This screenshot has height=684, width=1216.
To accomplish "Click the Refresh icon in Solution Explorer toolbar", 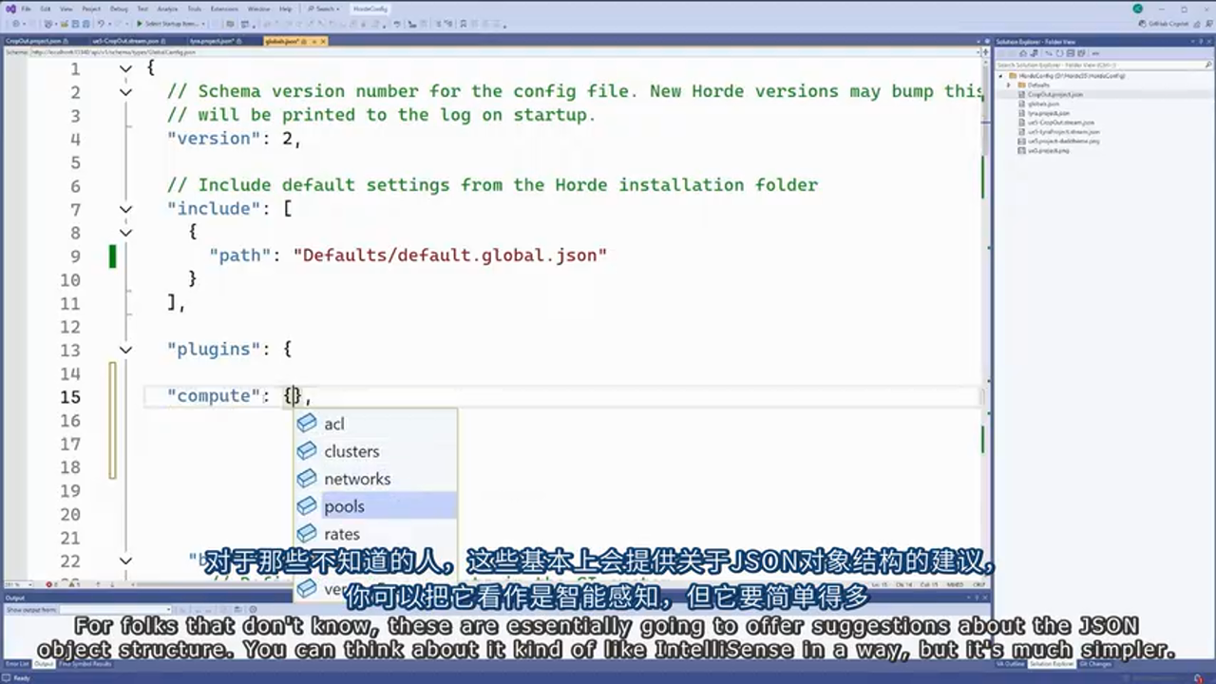I will point(1059,53).
